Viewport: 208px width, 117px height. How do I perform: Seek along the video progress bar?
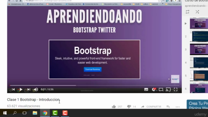click(95, 85)
